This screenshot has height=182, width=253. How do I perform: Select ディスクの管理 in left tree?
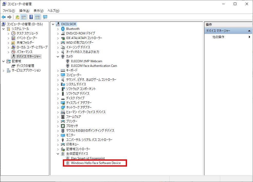(x=25, y=66)
